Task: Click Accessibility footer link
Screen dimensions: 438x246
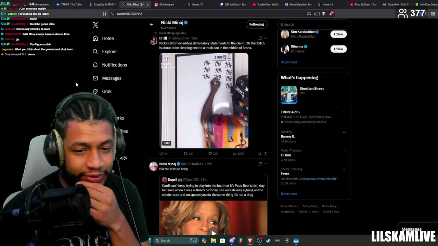Action: [x=287, y=212]
